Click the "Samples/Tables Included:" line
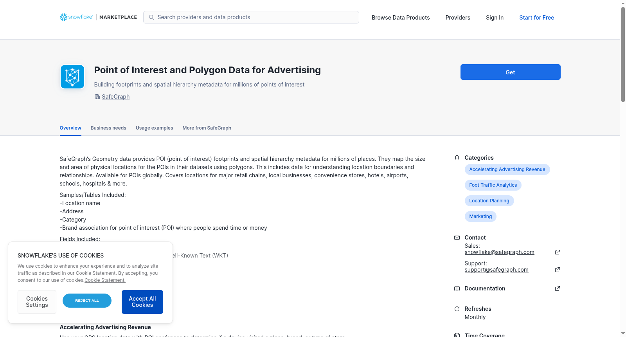The width and height of the screenshot is (626, 337). [93, 195]
